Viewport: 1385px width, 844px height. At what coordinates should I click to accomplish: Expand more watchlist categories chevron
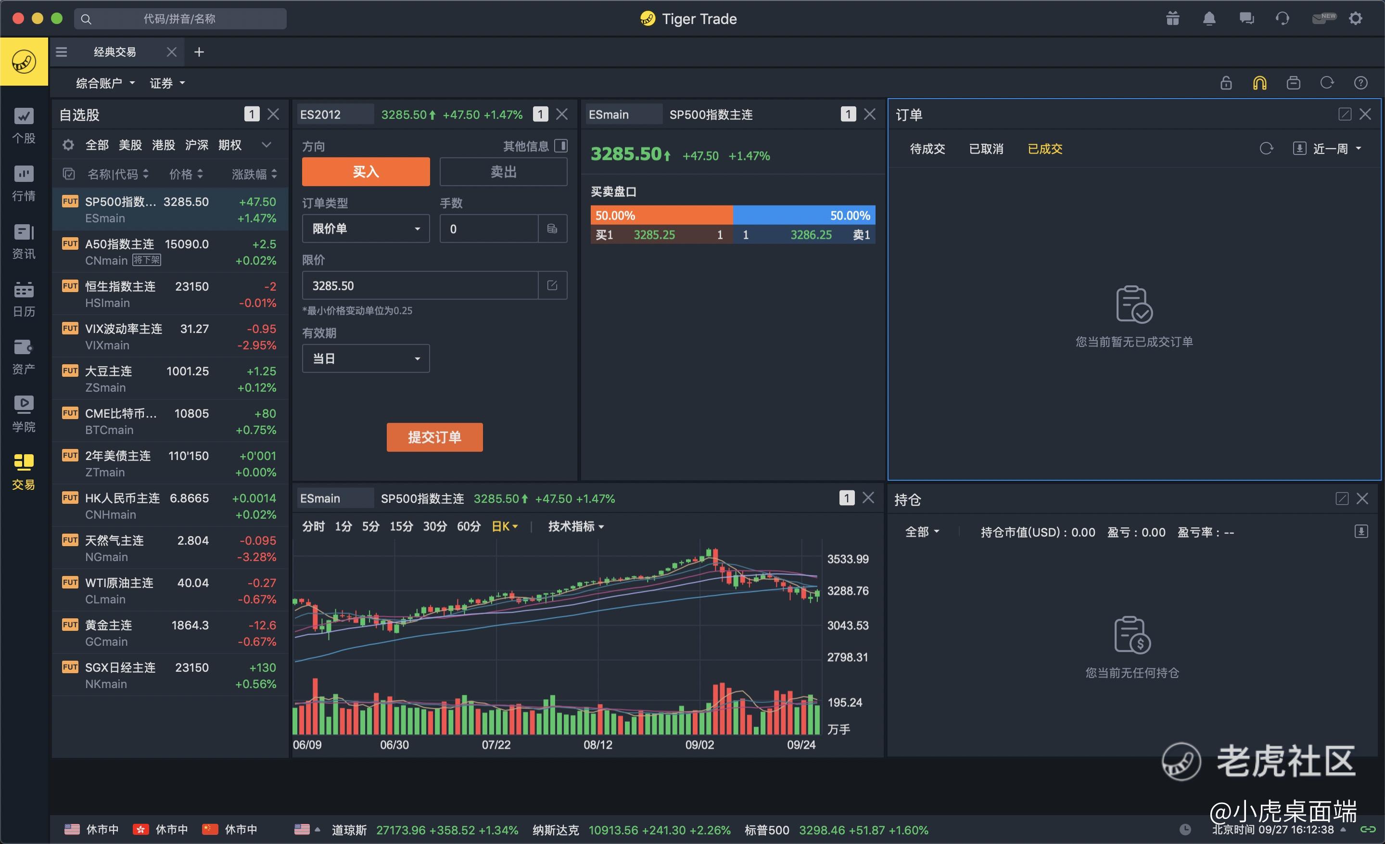point(267,145)
